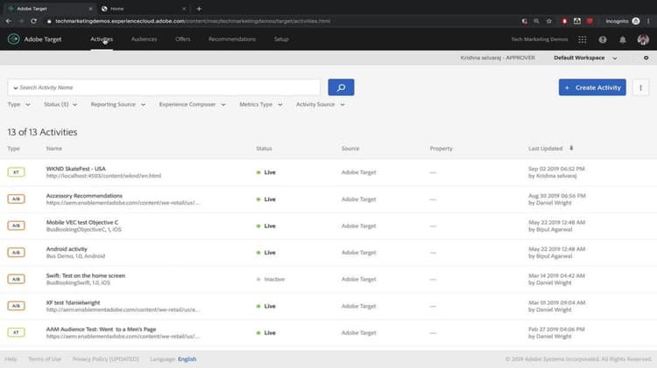Click the A/B badge for XF test row
This screenshot has height=368, width=657.
click(x=16, y=306)
